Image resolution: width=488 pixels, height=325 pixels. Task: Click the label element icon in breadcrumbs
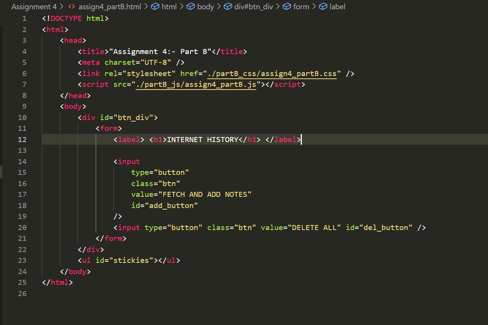[x=323, y=7]
